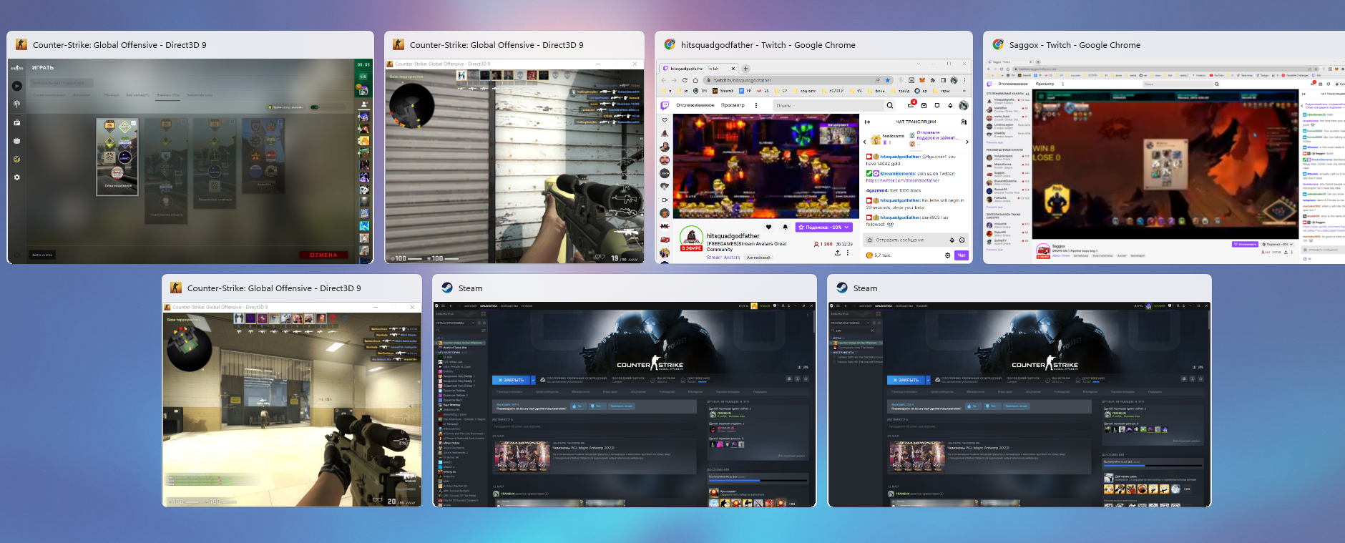Open chat settings gear in hitsquadgodfather Twitch chat

tap(948, 255)
